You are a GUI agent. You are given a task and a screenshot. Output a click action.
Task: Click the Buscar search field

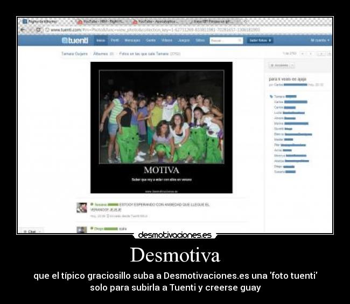point(226,40)
